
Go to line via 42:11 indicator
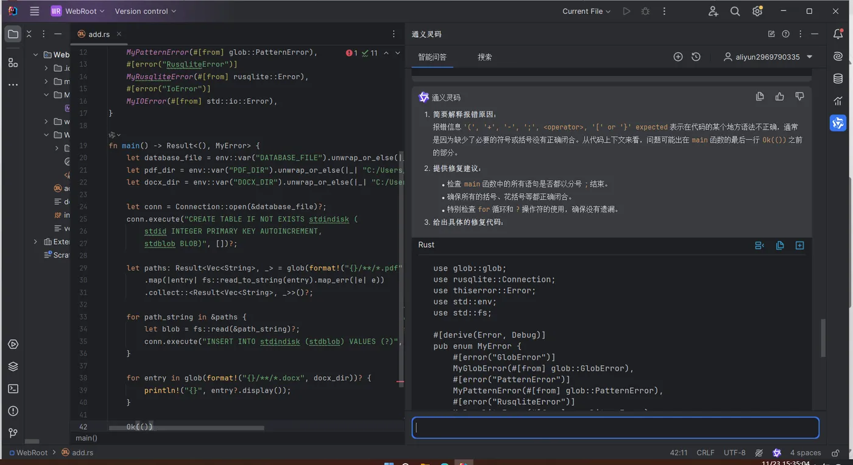coord(679,453)
